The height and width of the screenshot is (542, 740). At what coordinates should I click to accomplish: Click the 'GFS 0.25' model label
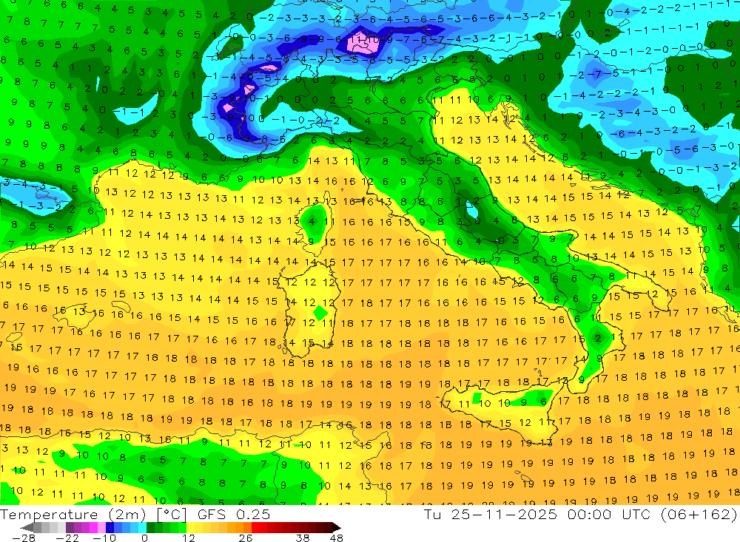234,514
